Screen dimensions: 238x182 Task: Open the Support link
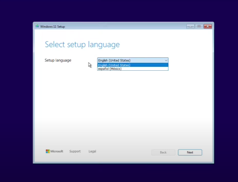click(75, 151)
